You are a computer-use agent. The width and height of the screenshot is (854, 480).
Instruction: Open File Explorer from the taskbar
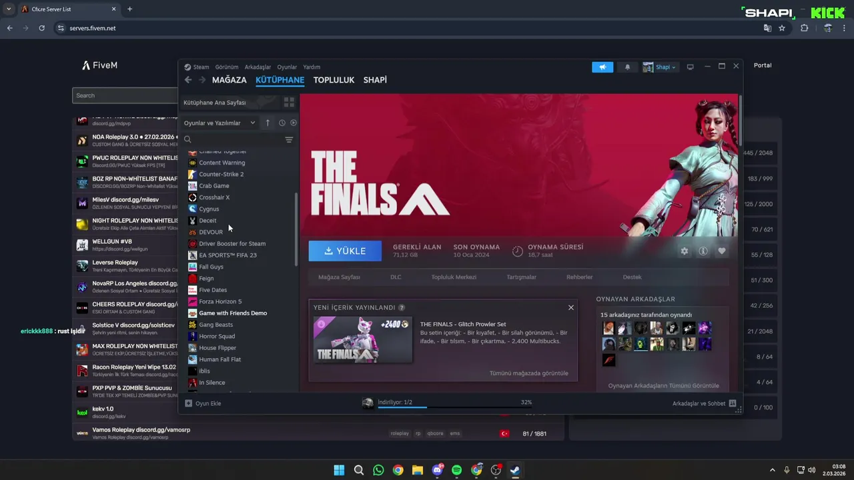pos(417,470)
